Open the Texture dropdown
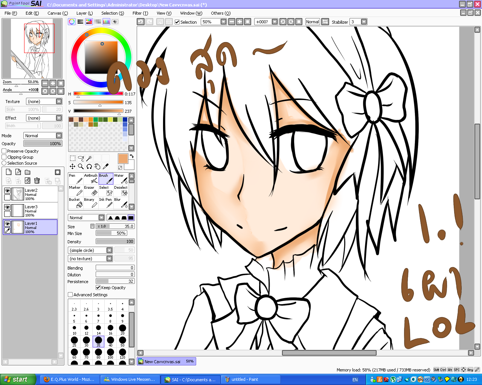This screenshot has width=482, height=385. (44, 102)
